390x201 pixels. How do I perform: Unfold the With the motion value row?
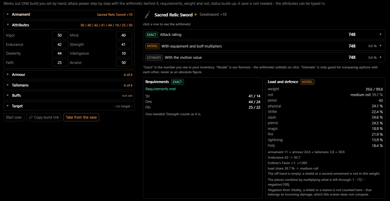[x=264, y=57]
